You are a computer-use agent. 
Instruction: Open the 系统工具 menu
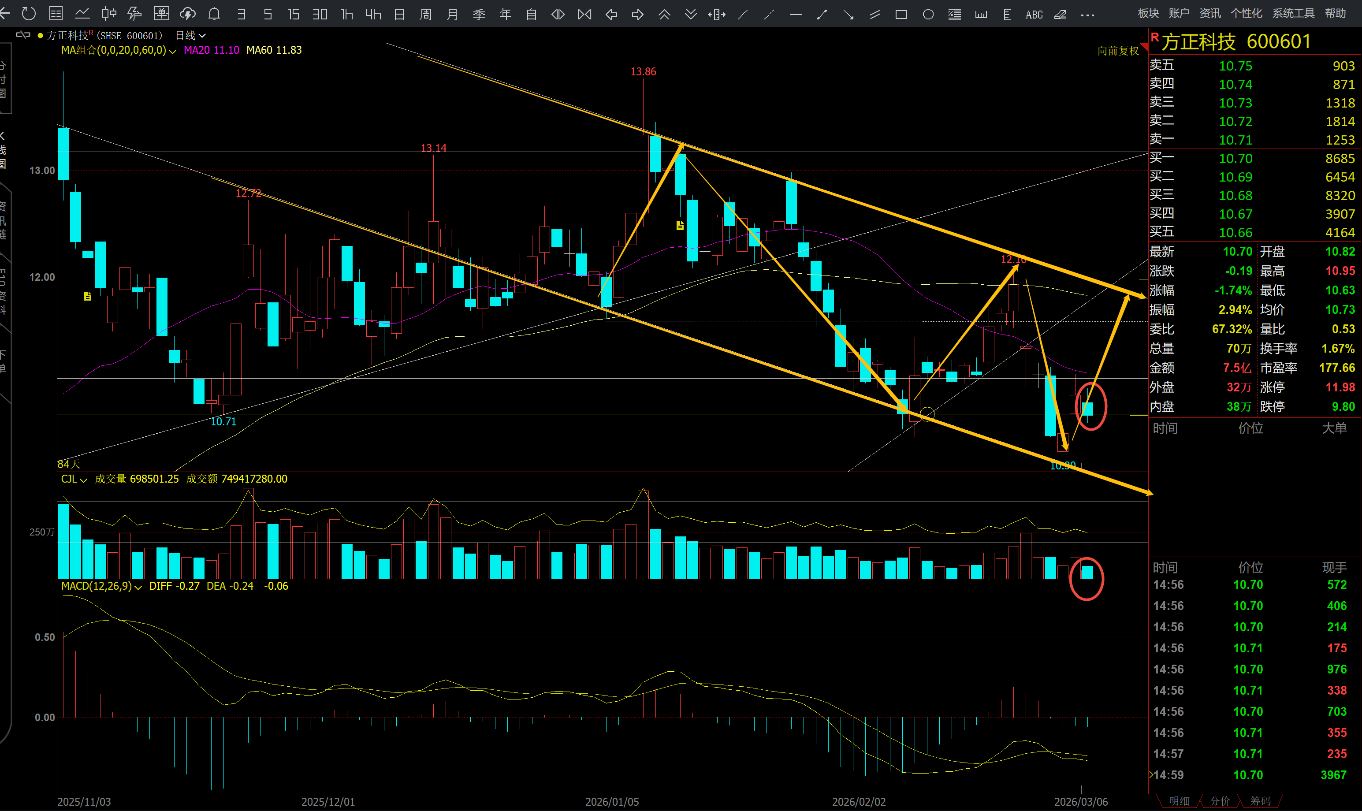(x=1293, y=13)
